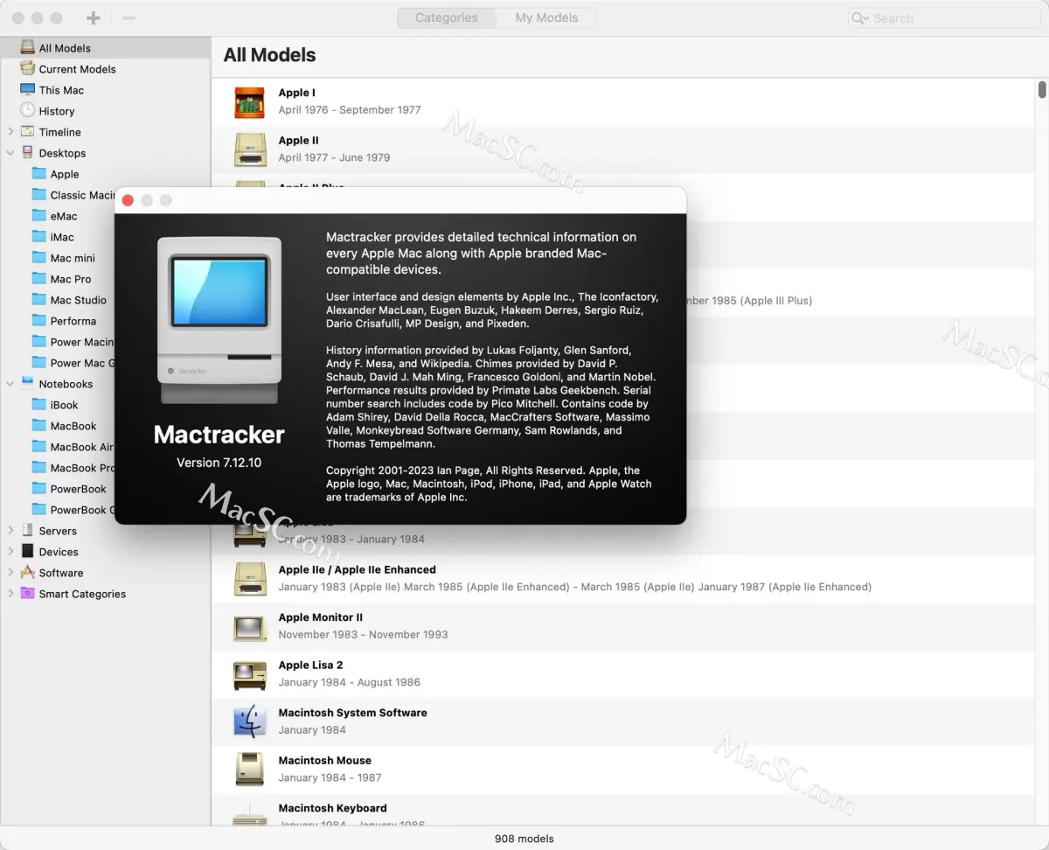Image resolution: width=1049 pixels, height=850 pixels.
Task: Select the Macintosh Mouse title
Action: [x=324, y=760]
